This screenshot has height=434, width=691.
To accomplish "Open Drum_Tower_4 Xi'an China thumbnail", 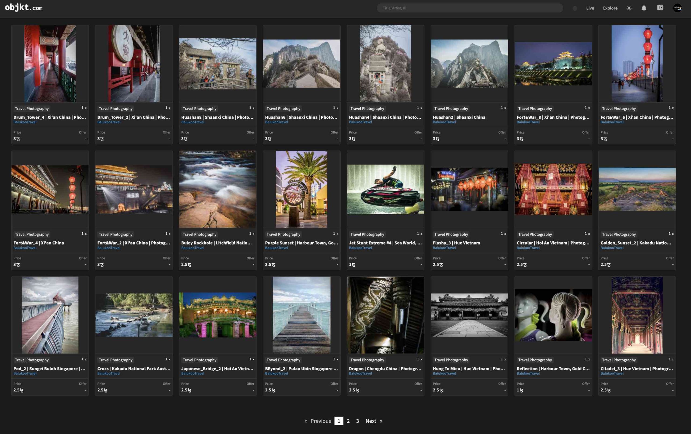I will point(50,63).
